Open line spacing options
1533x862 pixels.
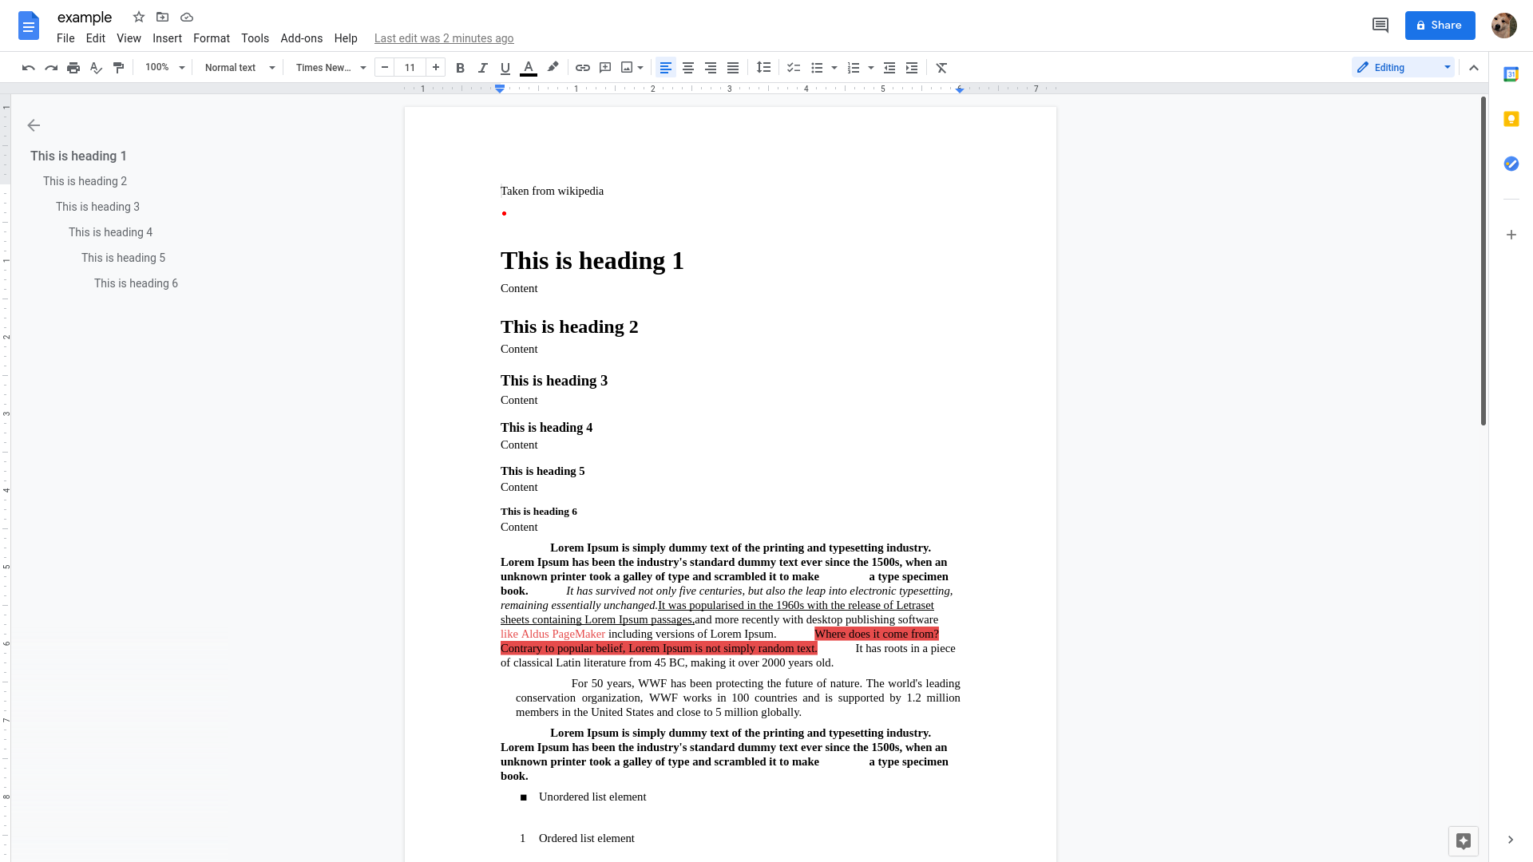point(763,68)
